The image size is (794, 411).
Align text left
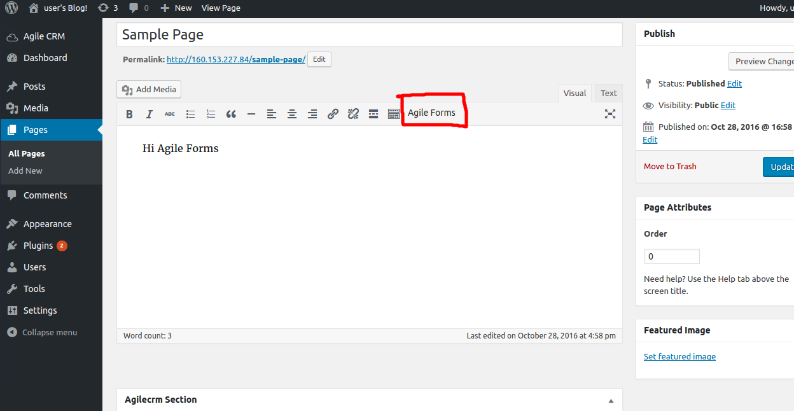(272, 114)
